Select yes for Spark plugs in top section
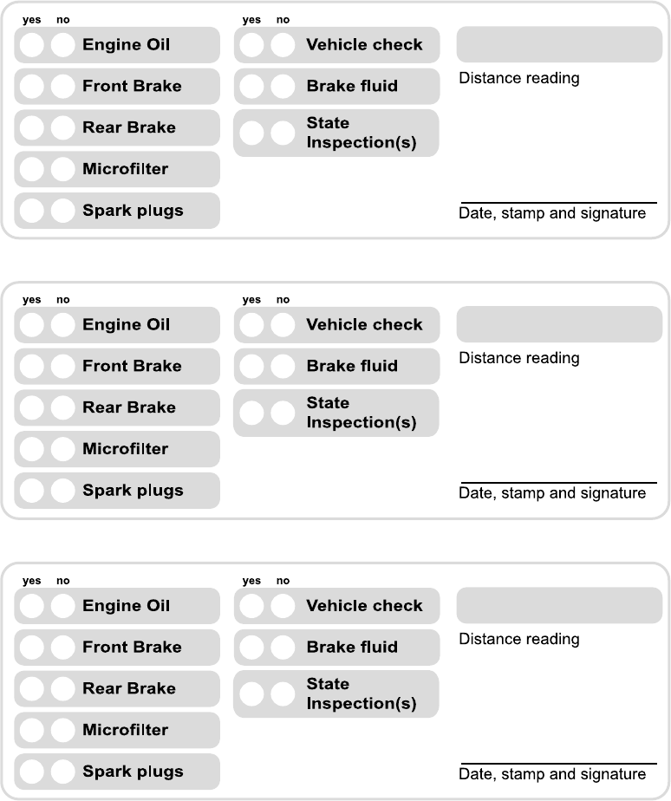The image size is (671, 801). (x=32, y=211)
